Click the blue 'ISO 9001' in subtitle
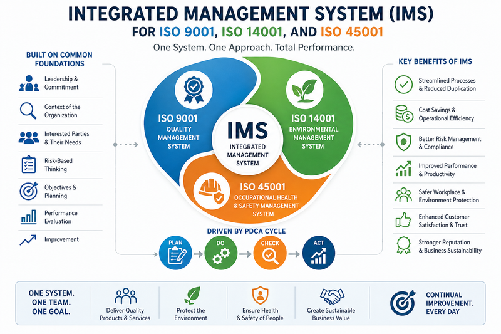Viewport: 501px width, 334px height. click(187, 32)
